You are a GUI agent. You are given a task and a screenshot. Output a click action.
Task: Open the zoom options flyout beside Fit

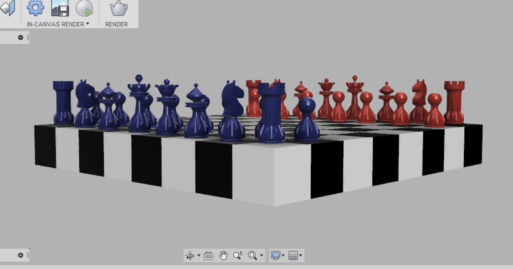(x=261, y=255)
